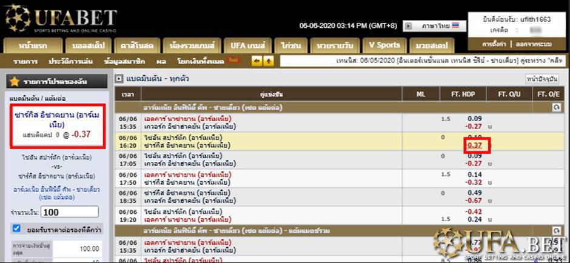
Task: Click the username ufith1663
Action: coord(535,19)
